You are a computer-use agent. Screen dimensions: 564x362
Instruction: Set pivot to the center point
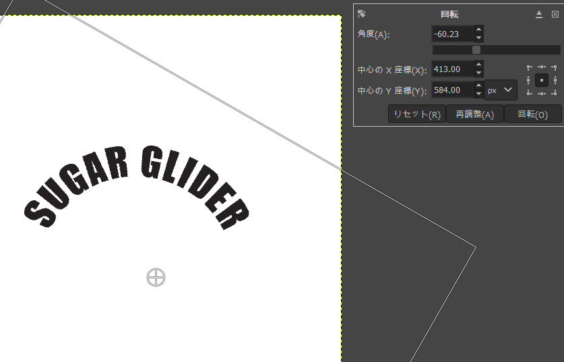542,80
